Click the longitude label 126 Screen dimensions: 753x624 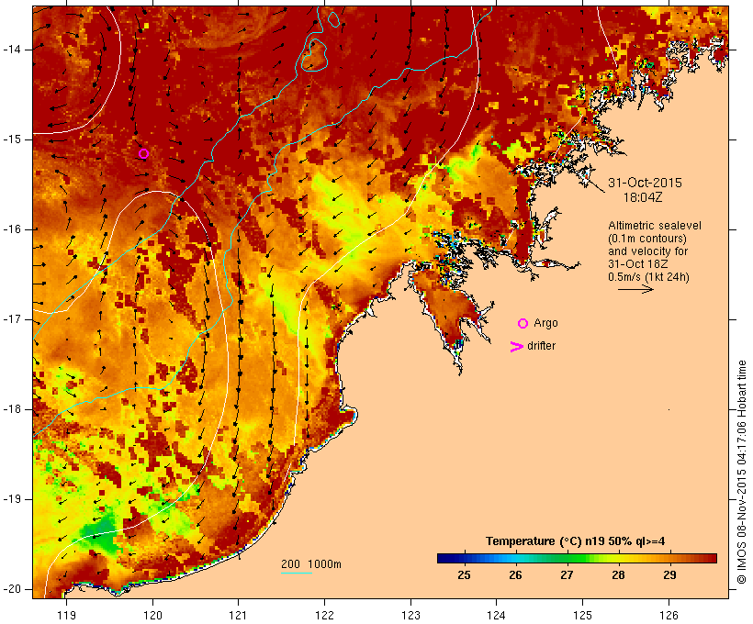pos(669,616)
